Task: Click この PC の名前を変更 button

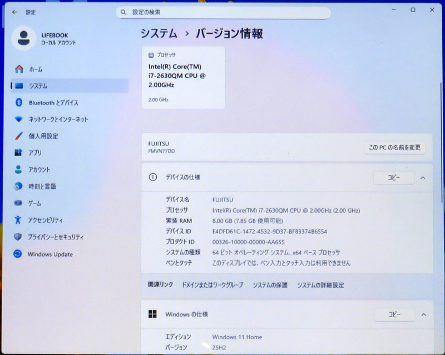Action: pos(395,147)
